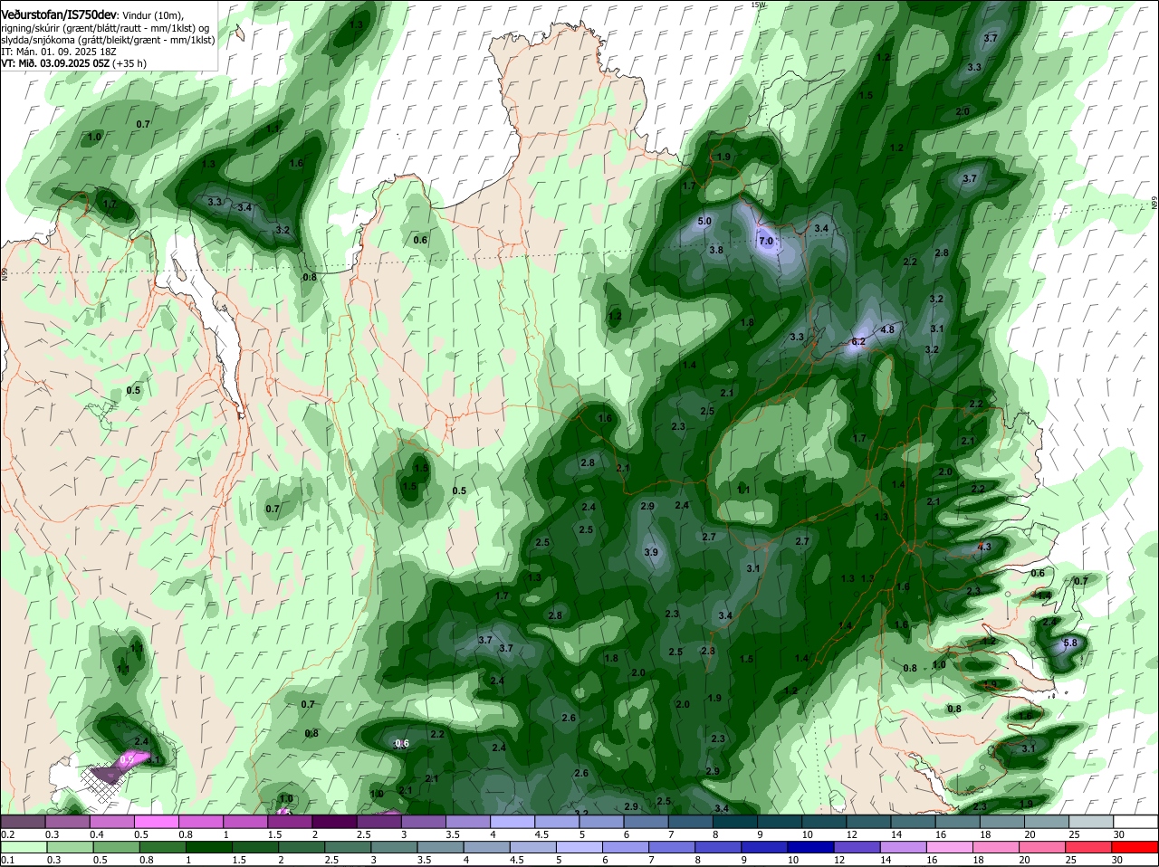Click the 15W longitude label at top
The width and height of the screenshot is (1159, 867).
758,5
